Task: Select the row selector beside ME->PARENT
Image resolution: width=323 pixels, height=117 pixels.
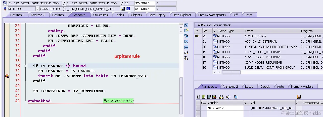Action: (198, 108)
